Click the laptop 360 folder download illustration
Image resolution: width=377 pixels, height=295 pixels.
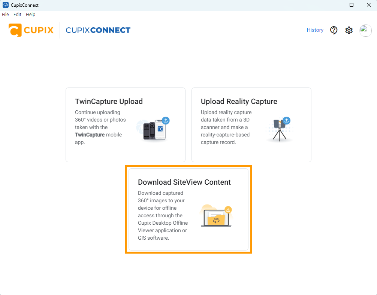216,216
